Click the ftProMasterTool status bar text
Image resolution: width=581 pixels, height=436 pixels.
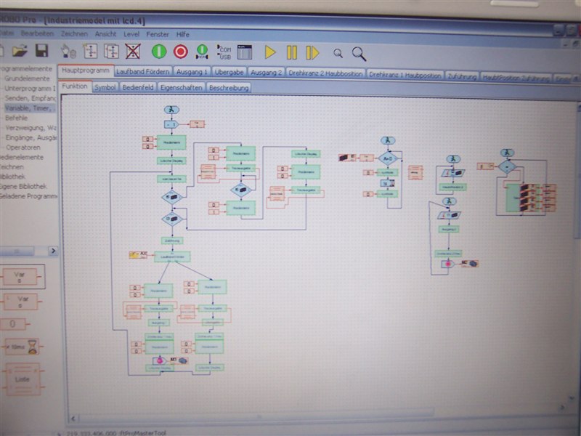pos(142,433)
